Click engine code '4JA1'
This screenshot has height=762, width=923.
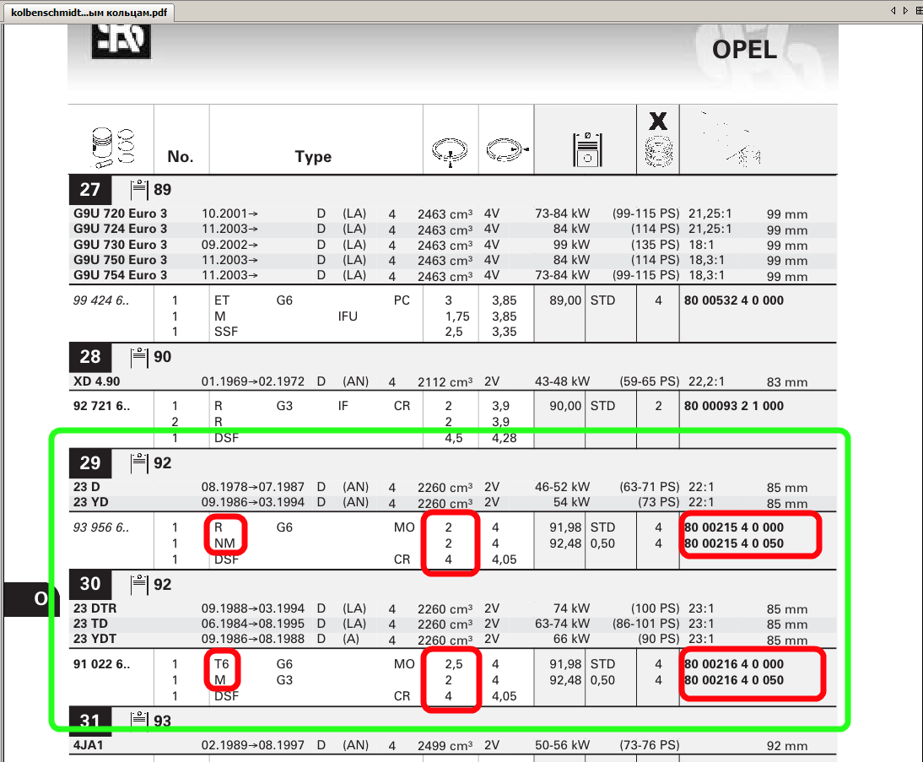(89, 745)
